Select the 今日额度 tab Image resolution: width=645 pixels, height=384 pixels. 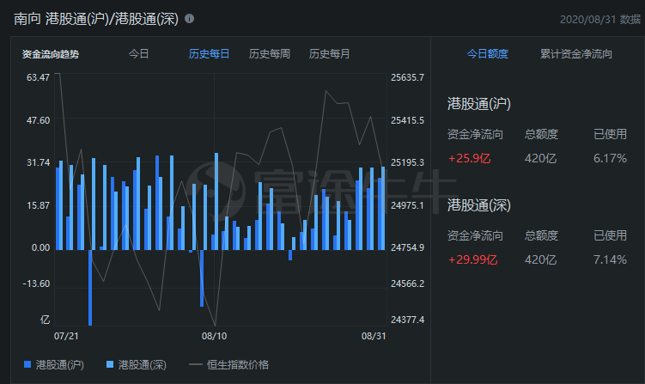click(488, 54)
